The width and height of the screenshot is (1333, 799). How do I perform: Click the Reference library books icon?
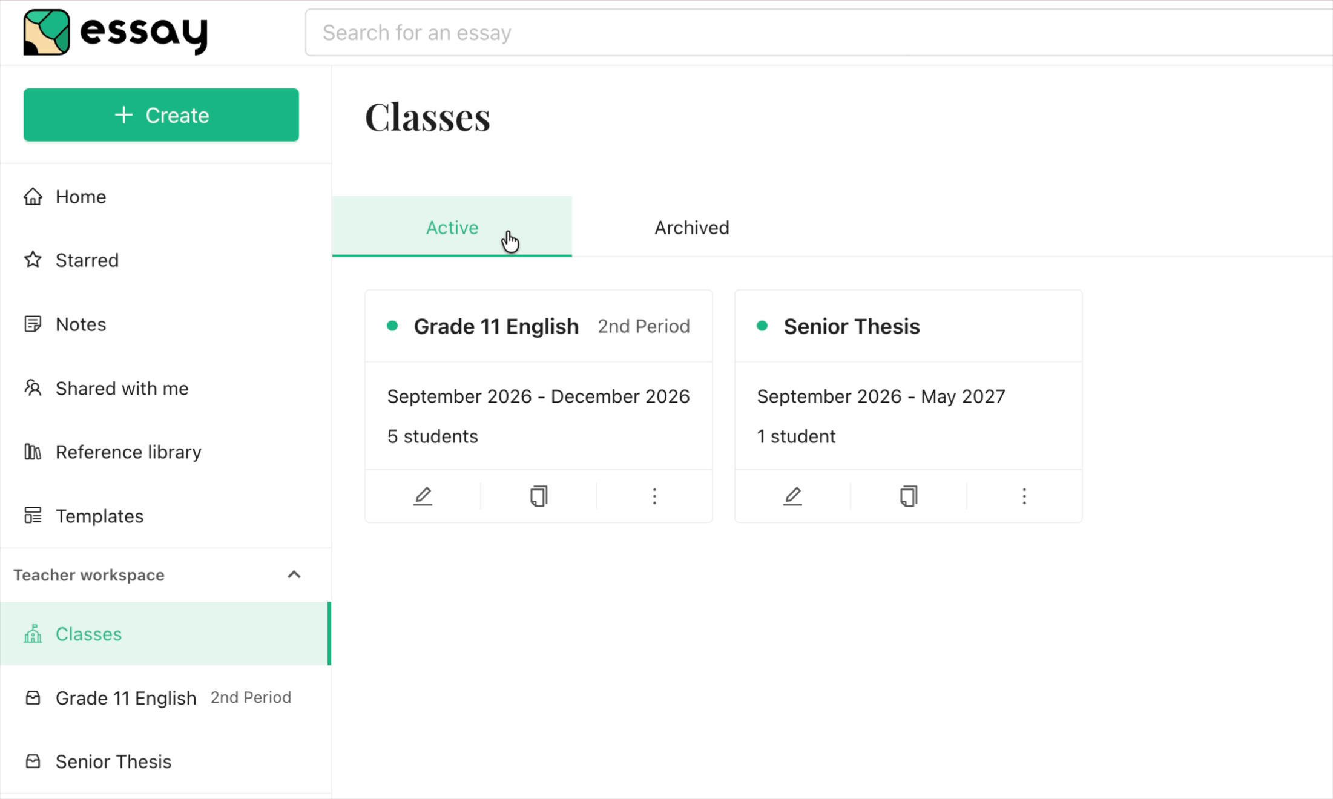[33, 452]
